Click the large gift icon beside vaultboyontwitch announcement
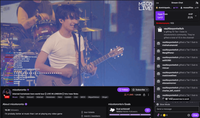This screenshot has width=200, height=118. (x=159, y=30)
